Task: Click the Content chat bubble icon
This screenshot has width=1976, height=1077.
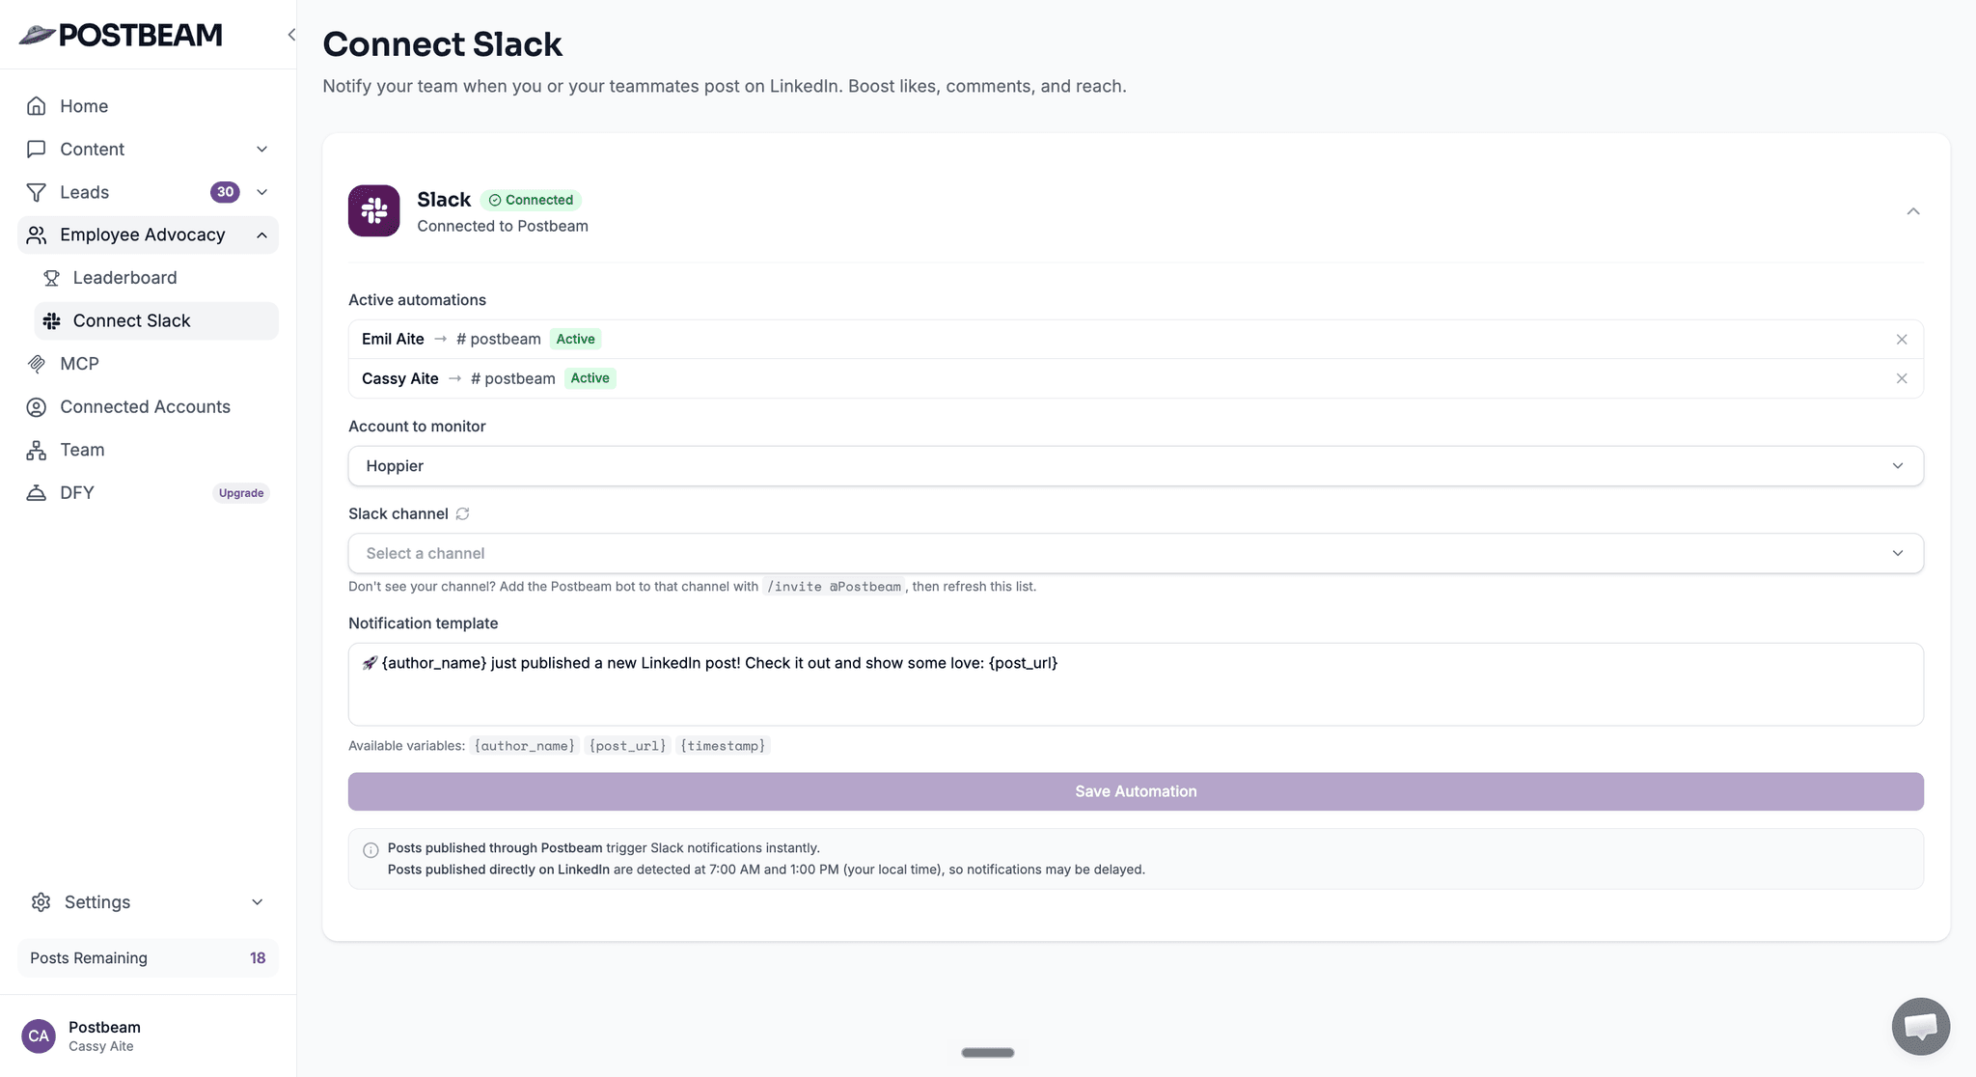Action: pyautogui.click(x=37, y=149)
